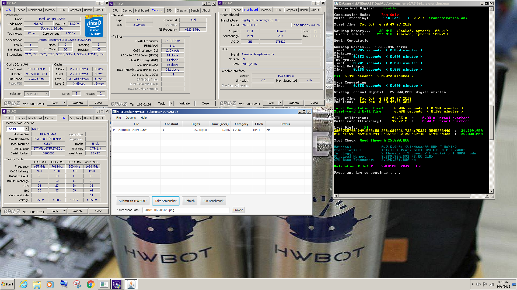Open the Options menu in HWBOT Submitter

coord(131,118)
